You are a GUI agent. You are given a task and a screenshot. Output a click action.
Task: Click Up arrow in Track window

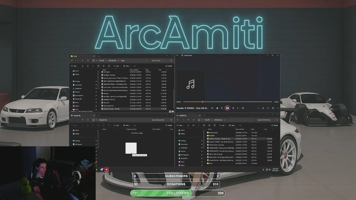tap(83, 61)
